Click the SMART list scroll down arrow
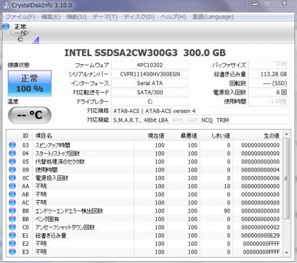This screenshot has height=263, width=297. click(286, 253)
